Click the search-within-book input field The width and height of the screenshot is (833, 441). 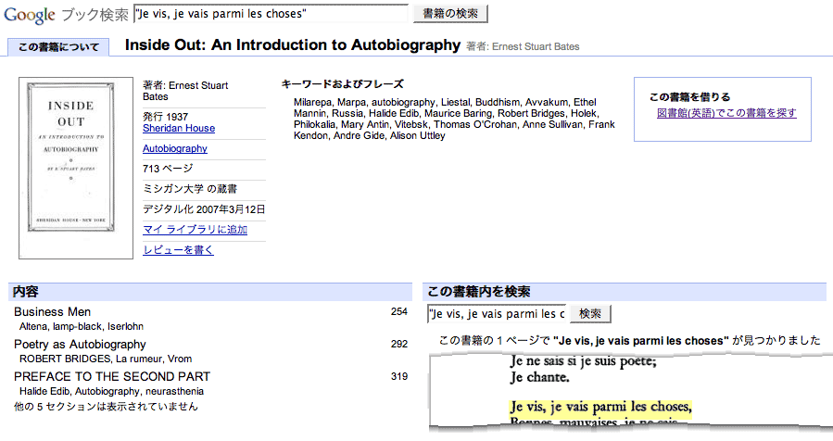(x=497, y=314)
